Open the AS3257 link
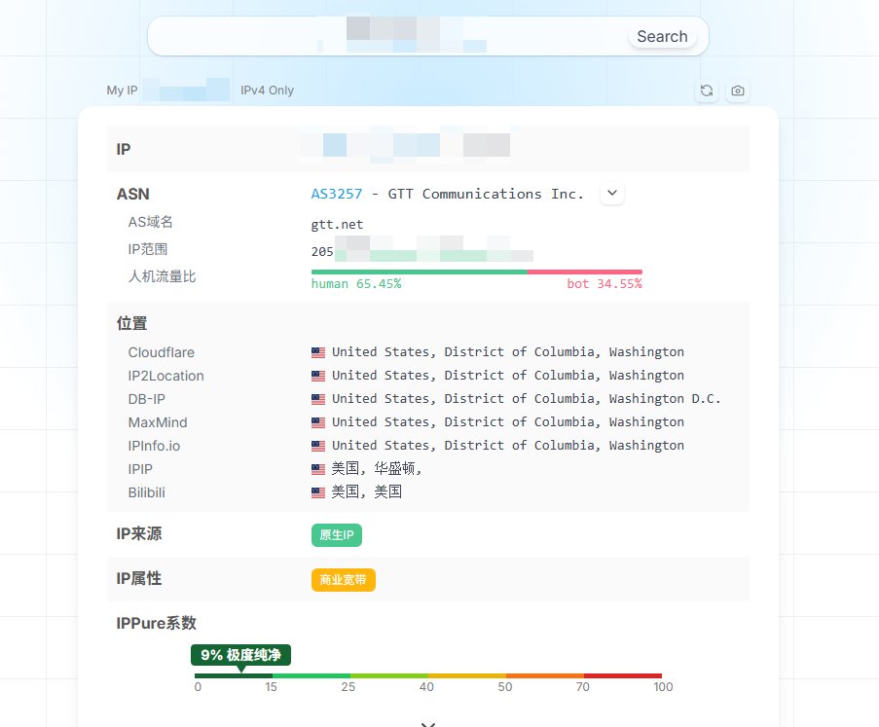879x727 pixels. [337, 194]
